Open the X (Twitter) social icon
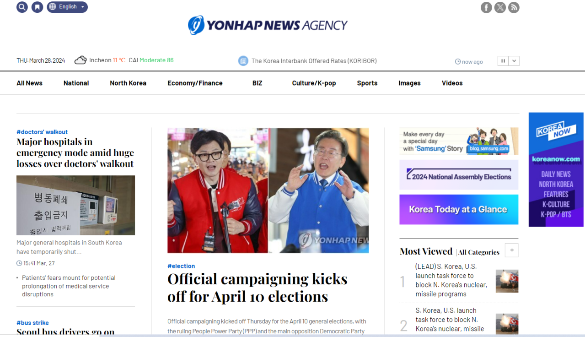 click(x=500, y=7)
